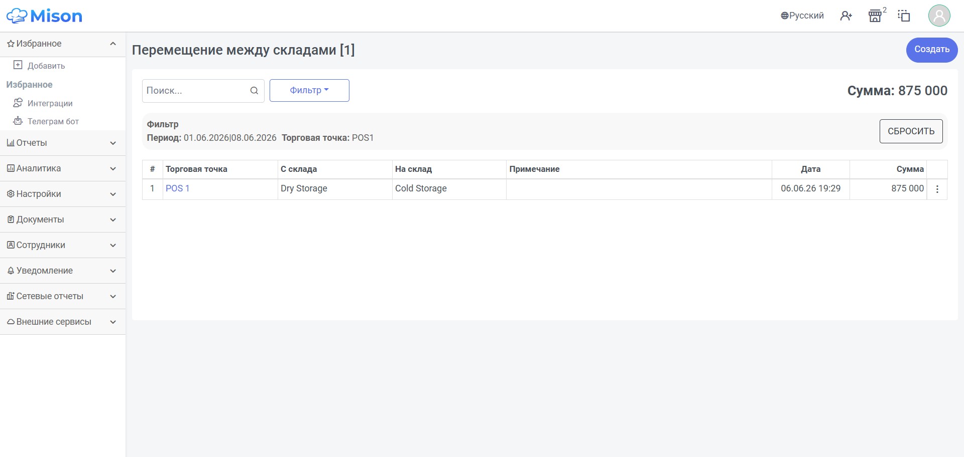Click the Настройки gear icon
The height and width of the screenshot is (457, 964).
11,194
